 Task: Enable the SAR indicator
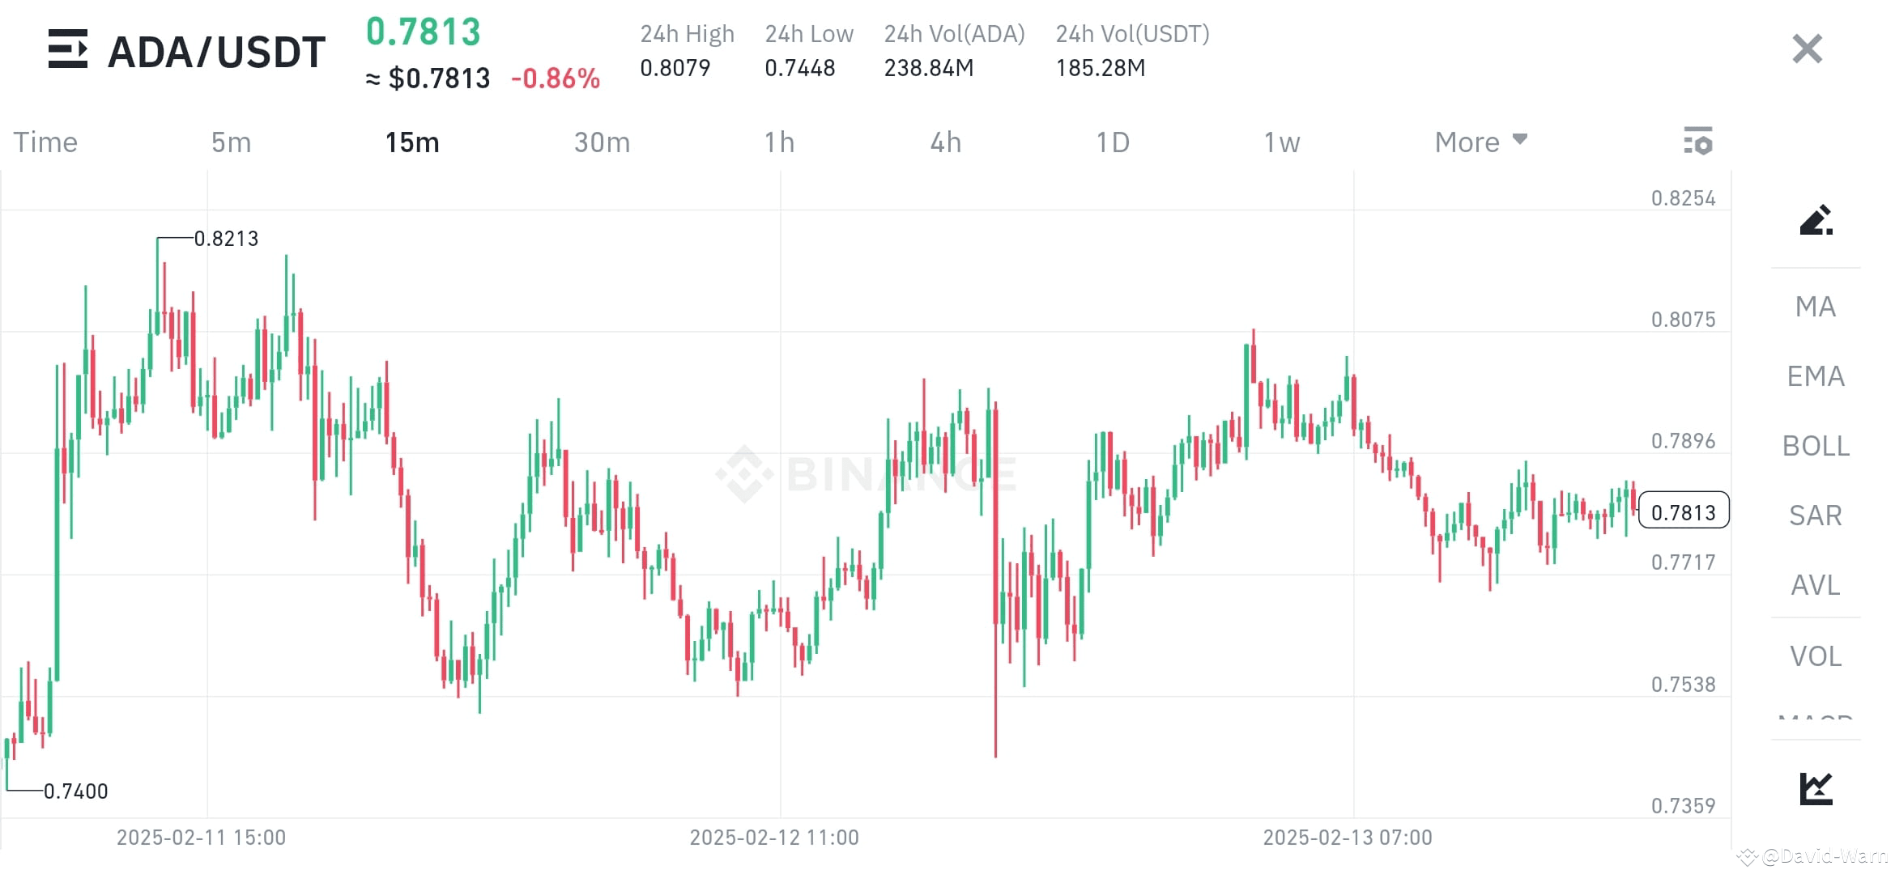coord(1814,515)
